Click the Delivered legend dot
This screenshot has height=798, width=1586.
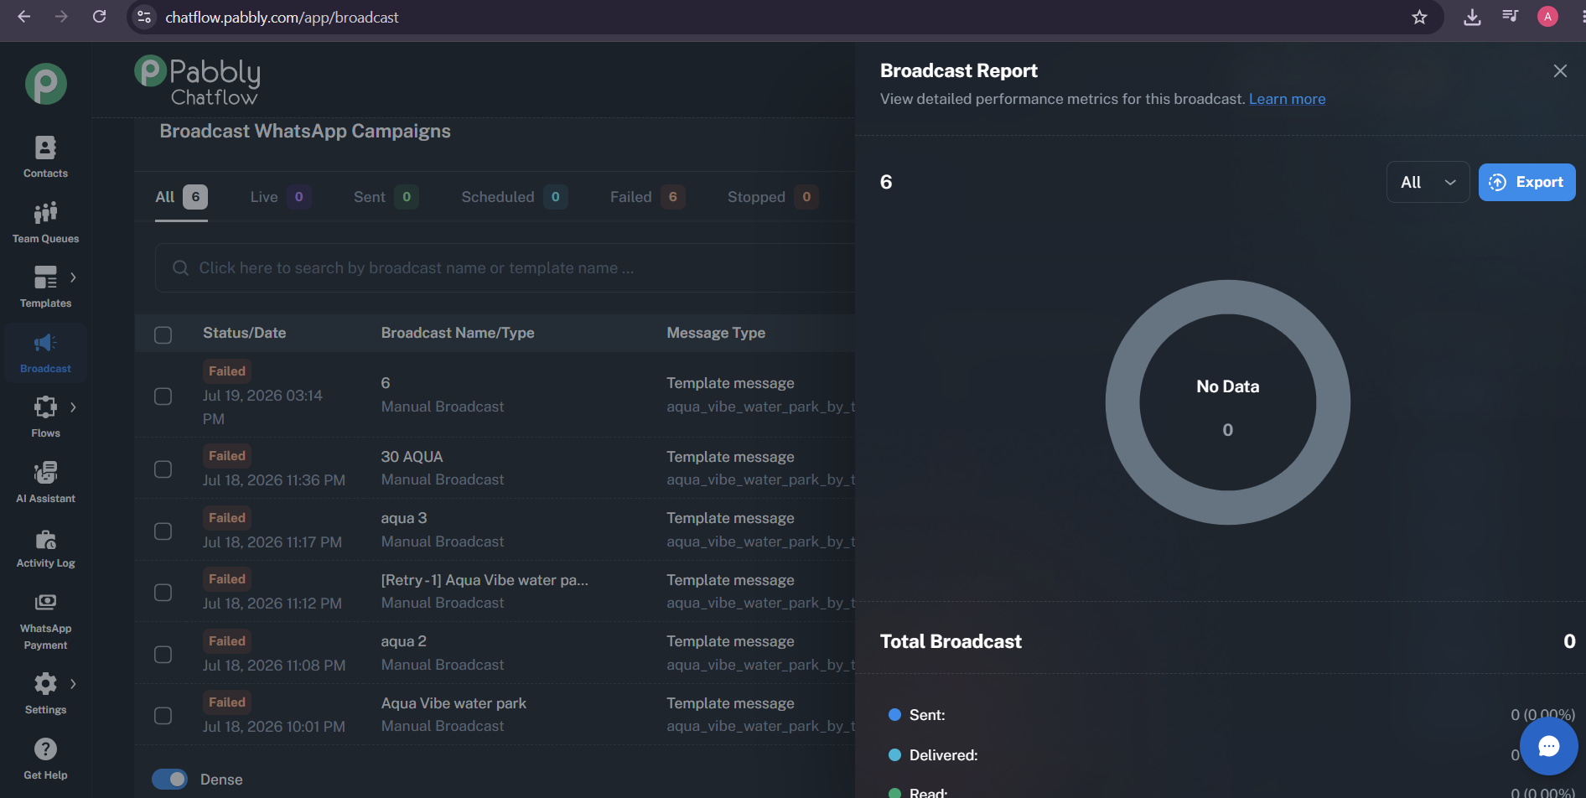[x=894, y=755]
